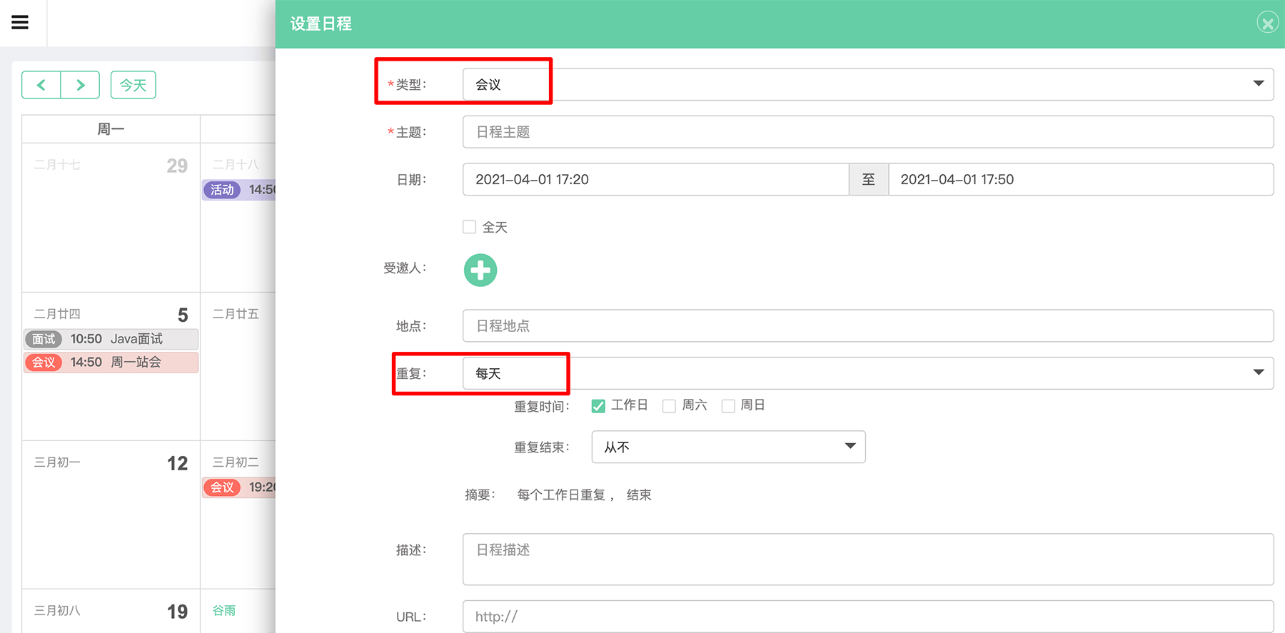1285x633 pixels.
Task: Open the 重复结束 dropdown showing 从不
Action: point(728,447)
